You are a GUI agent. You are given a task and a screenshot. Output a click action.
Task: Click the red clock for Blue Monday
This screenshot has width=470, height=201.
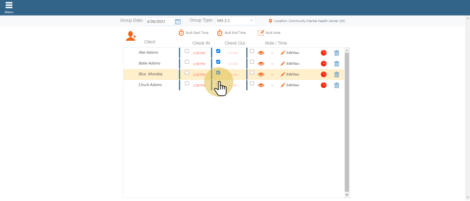click(x=324, y=75)
